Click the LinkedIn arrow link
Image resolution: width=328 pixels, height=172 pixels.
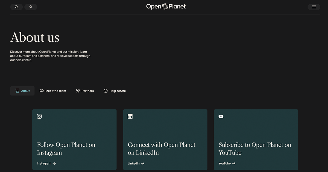[x=136, y=163]
